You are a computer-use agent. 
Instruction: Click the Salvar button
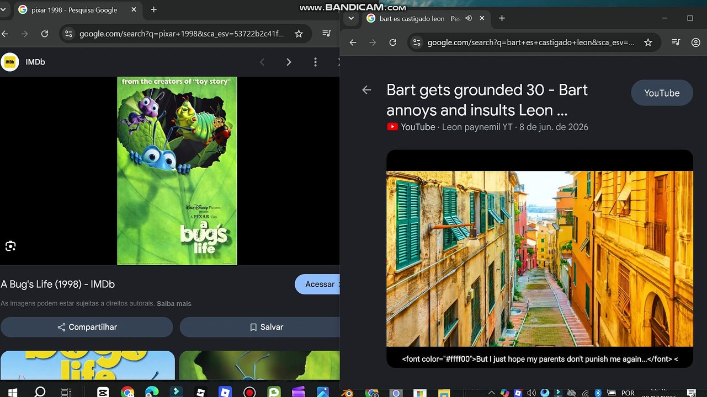pyautogui.click(x=259, y=327)
